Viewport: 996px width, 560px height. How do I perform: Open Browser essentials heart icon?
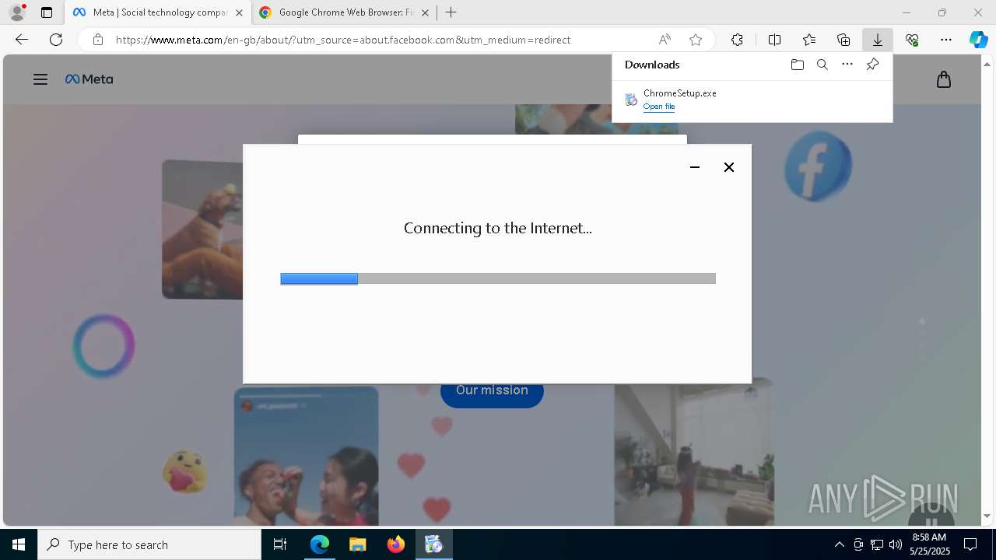(x=912, y=40)
